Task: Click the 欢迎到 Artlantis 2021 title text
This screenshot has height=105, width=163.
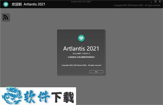Action: click(28, 4)
